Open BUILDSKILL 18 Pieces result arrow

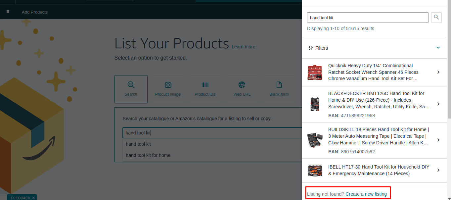[x=438, y=140]
